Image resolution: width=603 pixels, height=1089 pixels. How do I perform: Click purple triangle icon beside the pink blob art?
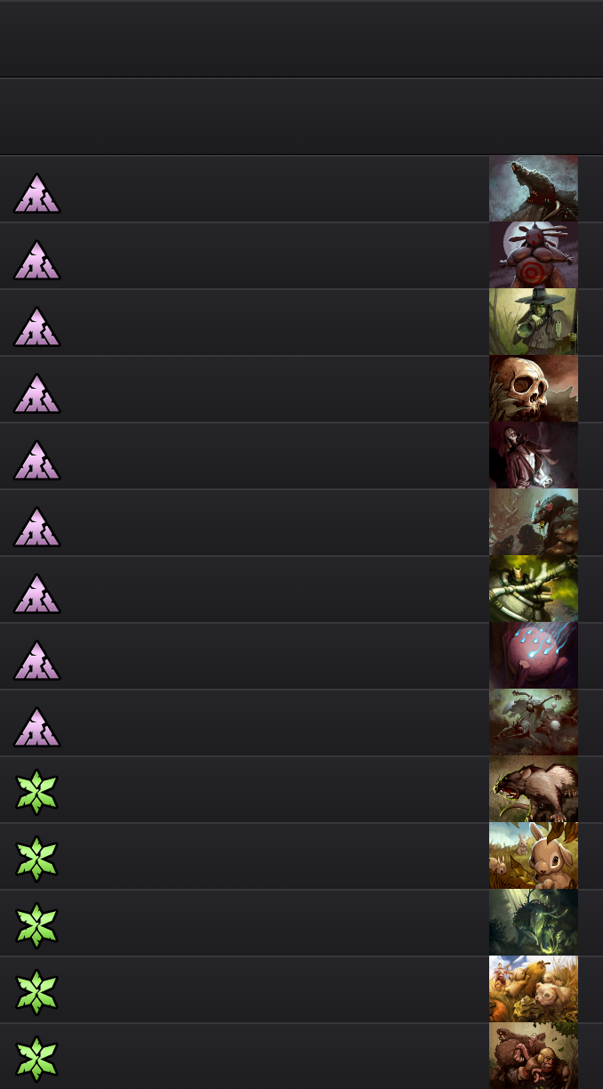pos(36,660)
